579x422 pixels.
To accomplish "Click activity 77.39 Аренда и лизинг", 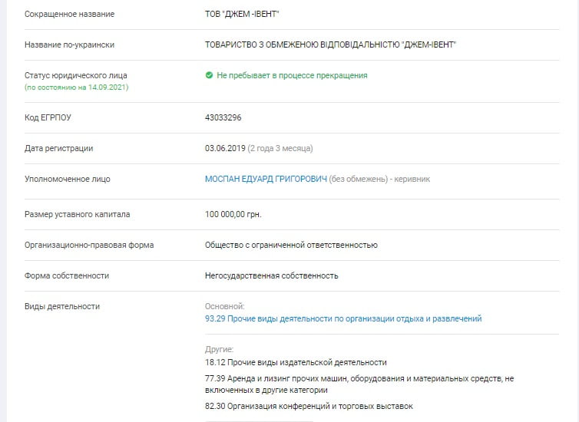I will (359, 384).
